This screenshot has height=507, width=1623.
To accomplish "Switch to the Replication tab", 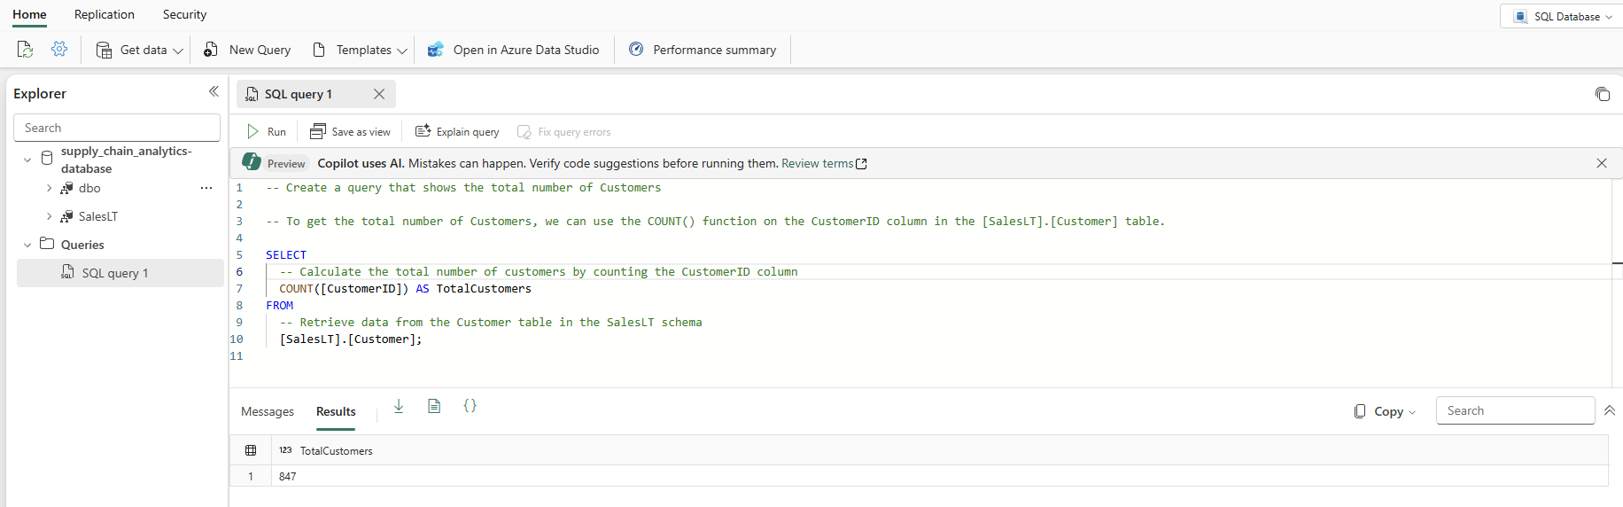I will click(x=105, y=15).
